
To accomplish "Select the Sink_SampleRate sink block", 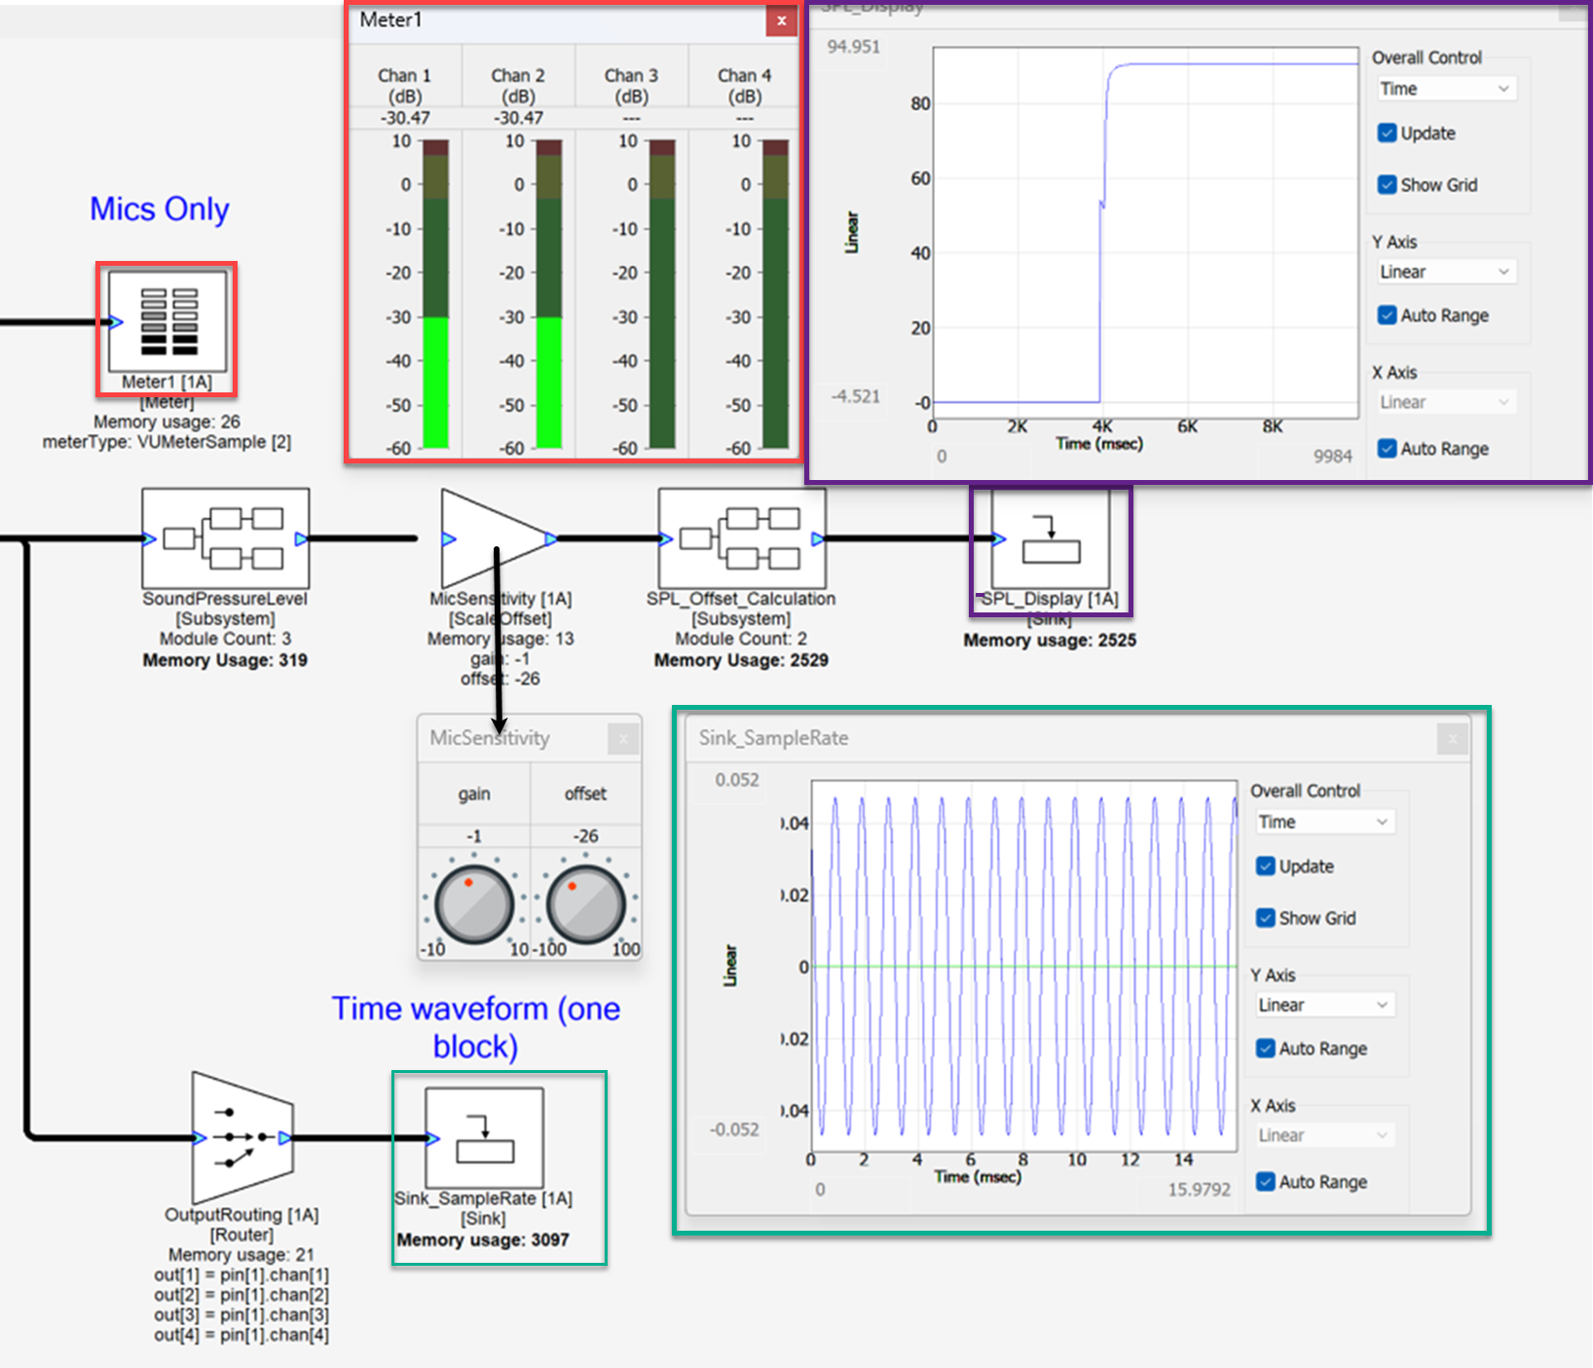I will 484,1137.
